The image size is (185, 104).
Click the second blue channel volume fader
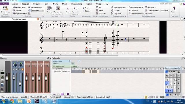pos(20,83)
